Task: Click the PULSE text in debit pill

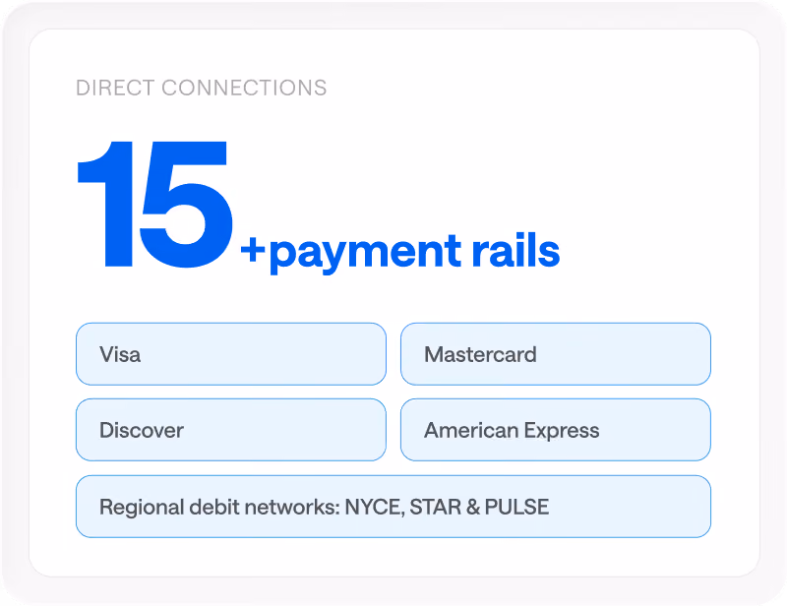Action: (x=517, y=507)
